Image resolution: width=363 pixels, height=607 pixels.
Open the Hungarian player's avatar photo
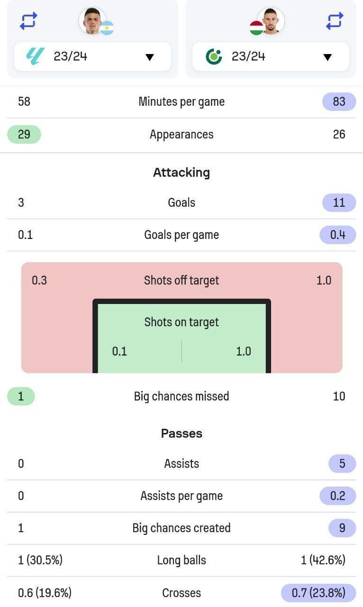click(271, 21)
